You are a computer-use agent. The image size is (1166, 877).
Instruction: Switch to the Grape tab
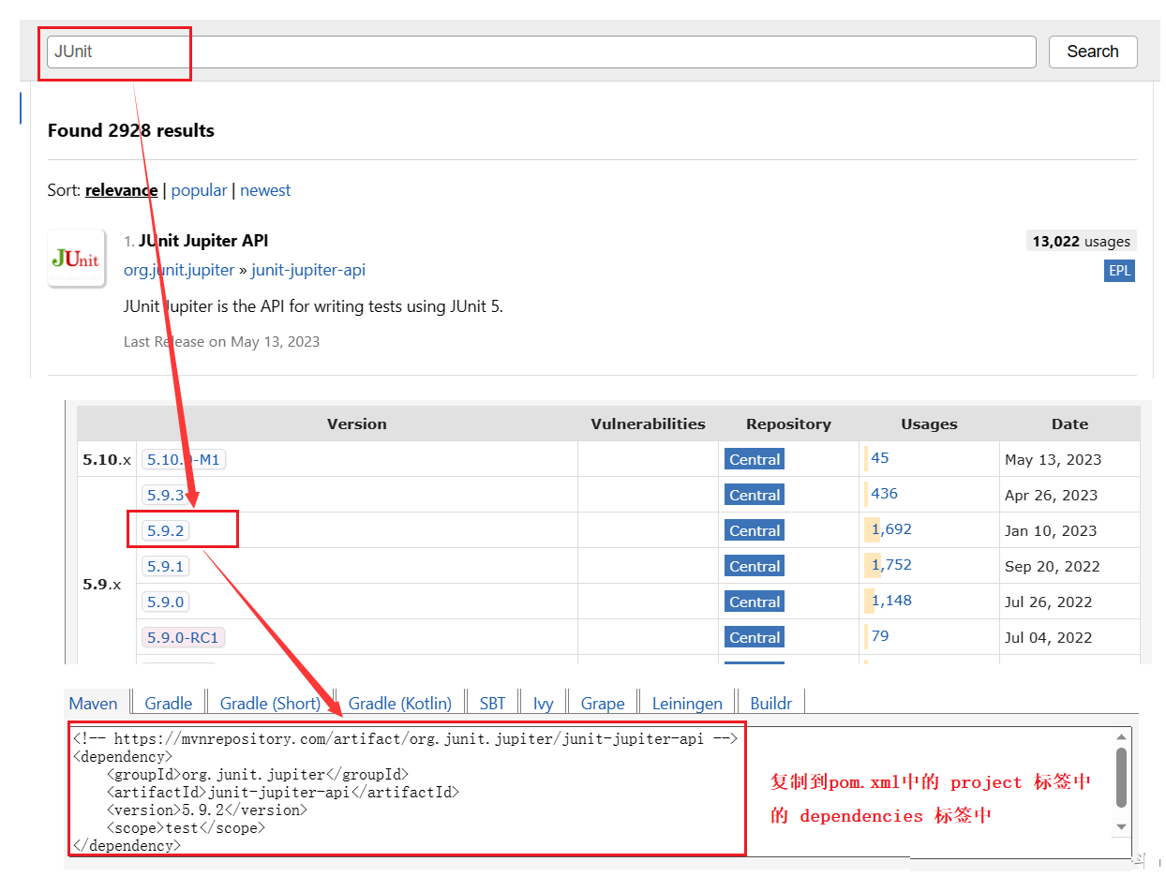(x=603, y=703)
